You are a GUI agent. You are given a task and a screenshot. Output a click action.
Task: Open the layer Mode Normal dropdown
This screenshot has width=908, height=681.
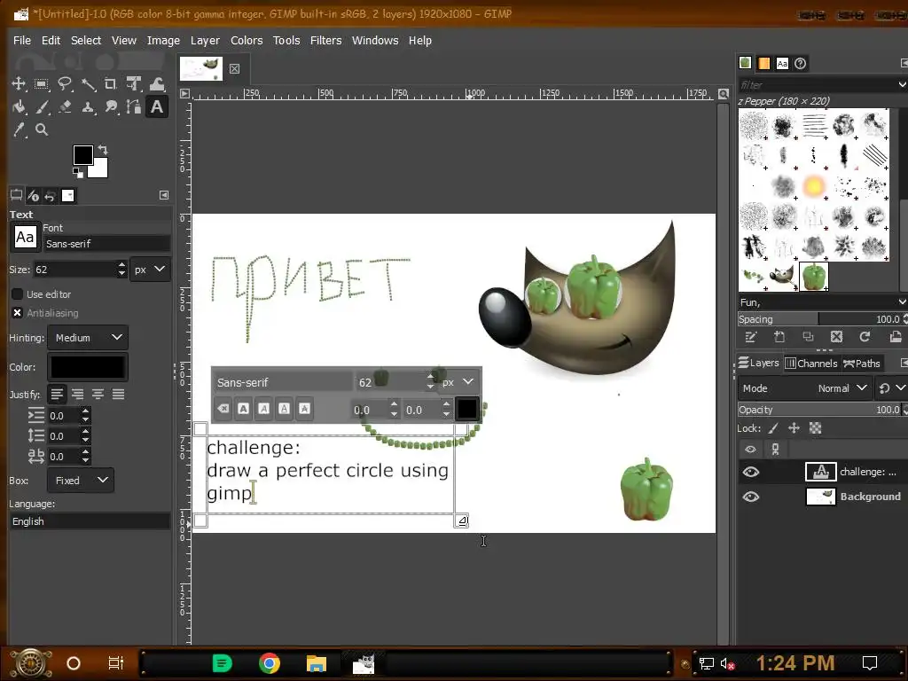point(805,388)
